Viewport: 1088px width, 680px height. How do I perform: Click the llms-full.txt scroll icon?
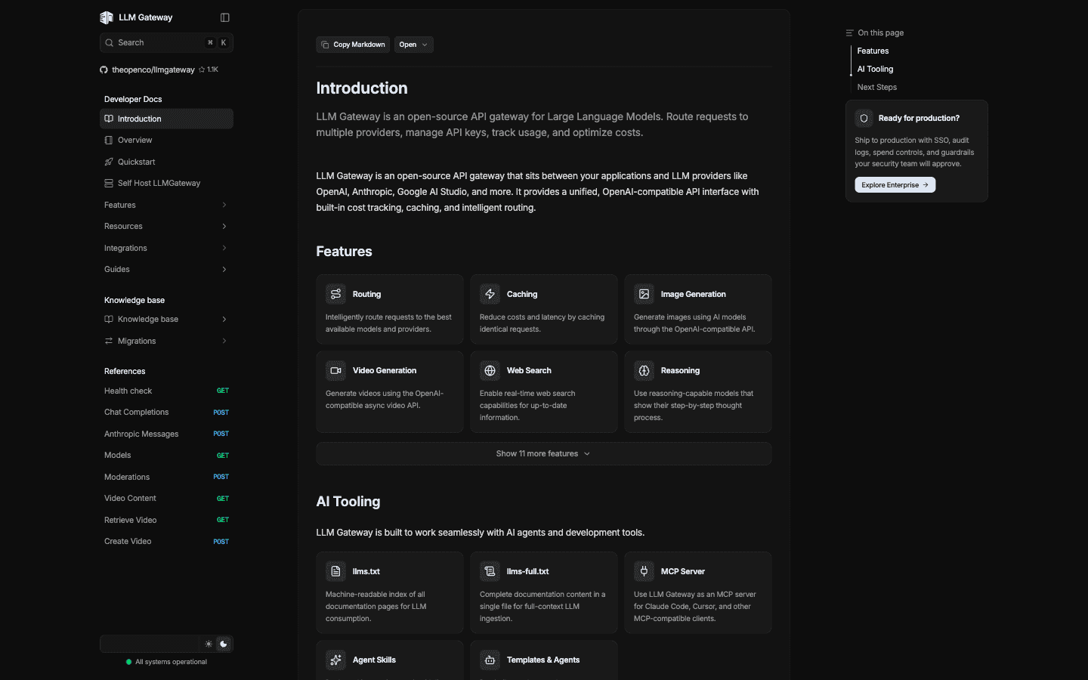tap(490, 571)
